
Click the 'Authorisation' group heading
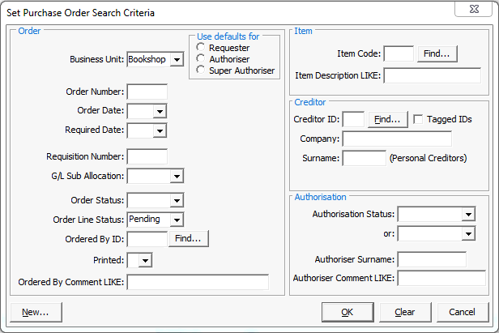320,197
